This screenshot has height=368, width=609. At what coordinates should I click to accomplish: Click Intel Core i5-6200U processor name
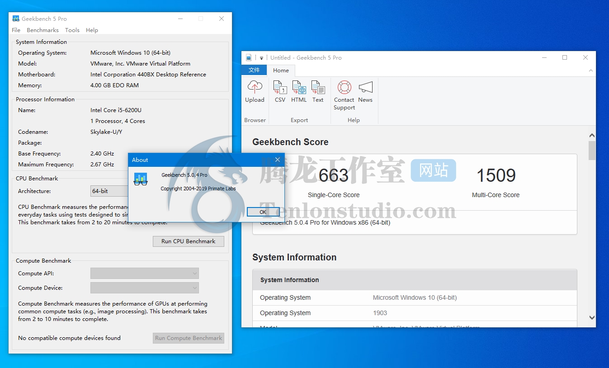point(116,110)
